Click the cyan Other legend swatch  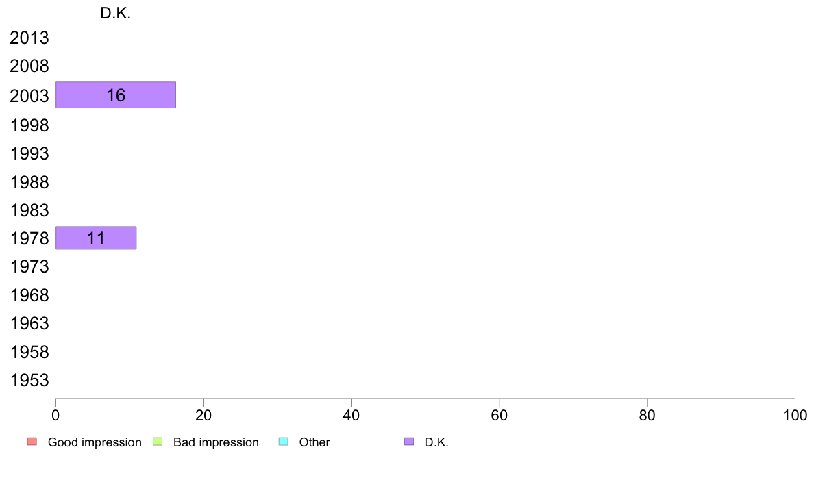tap(284, 442)
